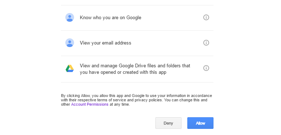The image size is (281, 135).
Task: Click the Deny button
Action: coord(168,123)
